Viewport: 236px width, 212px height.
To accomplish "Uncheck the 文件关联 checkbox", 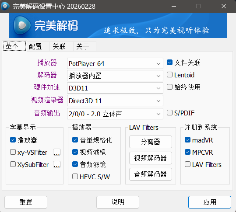I will coord(169,63).
